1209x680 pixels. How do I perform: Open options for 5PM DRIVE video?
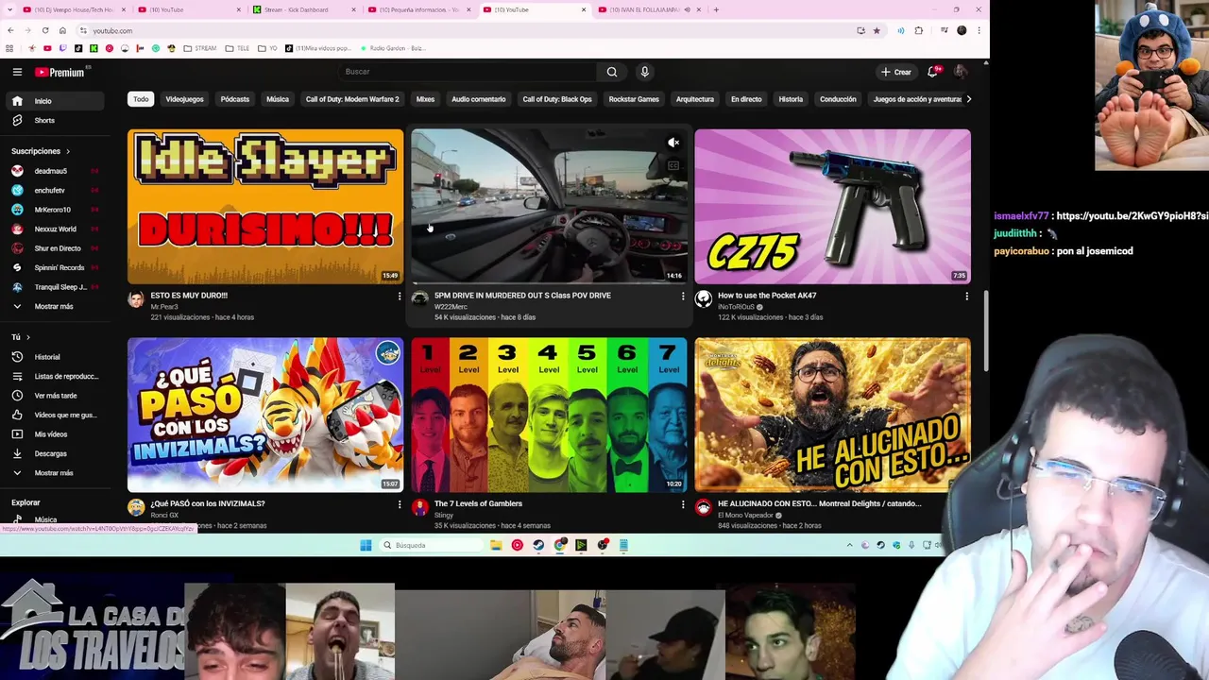[683, 297]
